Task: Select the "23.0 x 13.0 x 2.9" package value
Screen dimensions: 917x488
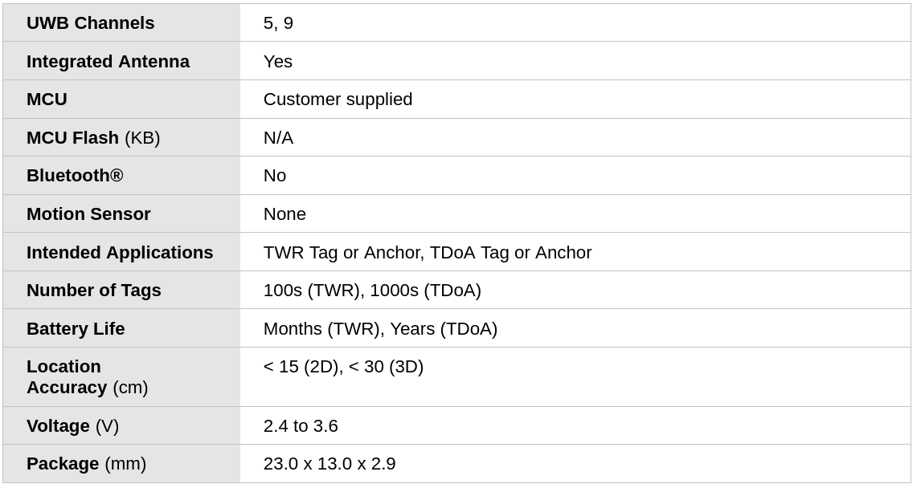Action: (x=330, y=464)
